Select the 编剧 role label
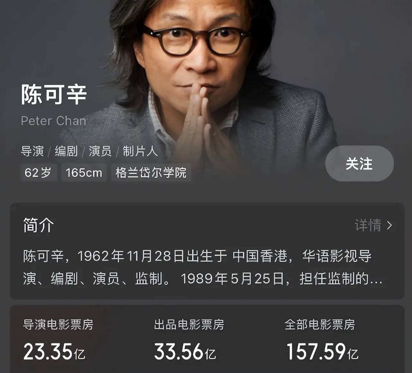The width and height of the screenshot is (412, 373). (x=66, y=151)
